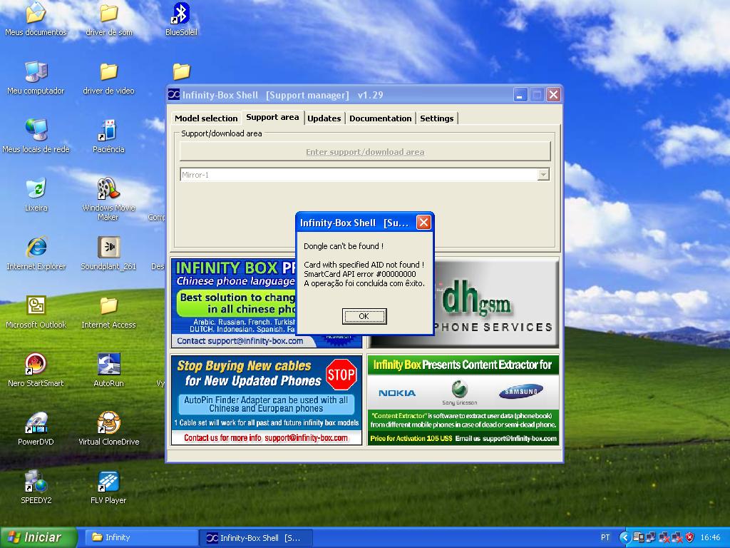Confirm the dongle error with OK
Screen dimensions: 730x548
(x=364, y=316)
